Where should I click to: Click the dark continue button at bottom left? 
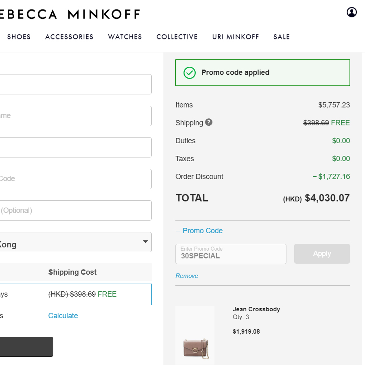[x=26, y=347]
